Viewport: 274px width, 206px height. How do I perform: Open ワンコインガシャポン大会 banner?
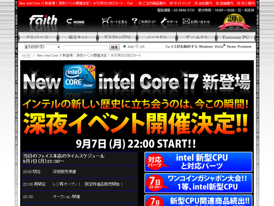[198, 183]
